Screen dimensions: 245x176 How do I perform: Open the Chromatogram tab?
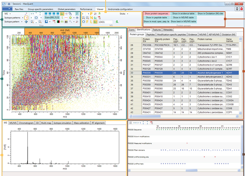click(x=26, y=123)
